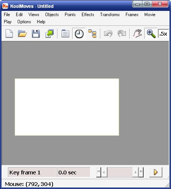Open the properties list icon
171x189 pixels.
click(x=65, y=33)
